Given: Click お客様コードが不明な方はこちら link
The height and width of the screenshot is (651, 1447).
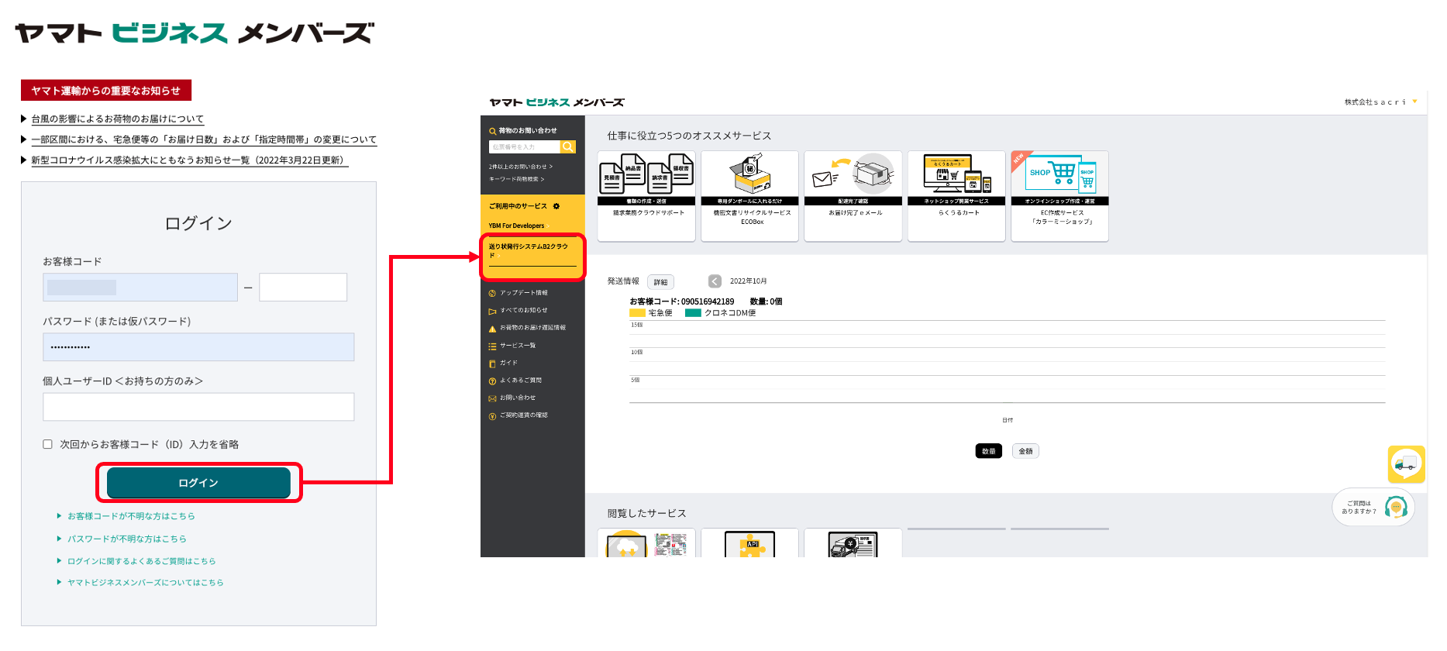Looking at the screenshot, I should coord(131,516).
